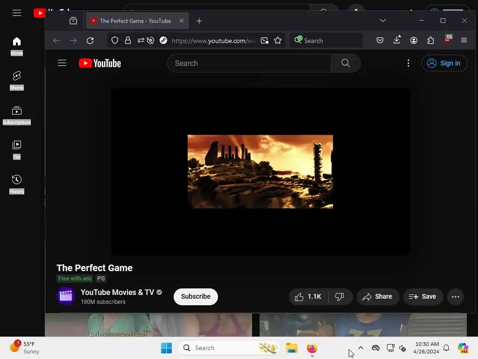The width and height of the screenshot is (478, 359).
Task: Switch to Firefox taskbar icon
Action: pyautogui.click(x=312, y=348)
